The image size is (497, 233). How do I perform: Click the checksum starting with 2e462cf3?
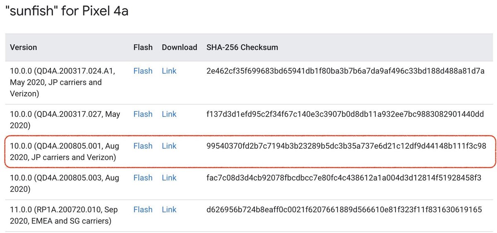(x=345, y=71)
